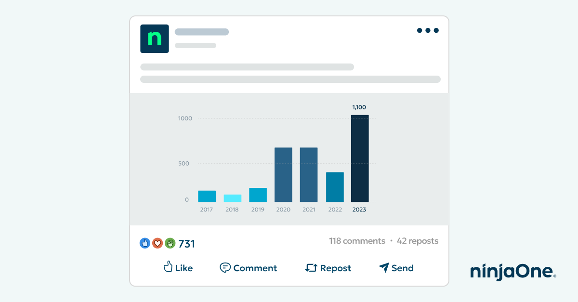Click the 1000 gridline axis label
The image size is (578, 302).
[185, 118]
